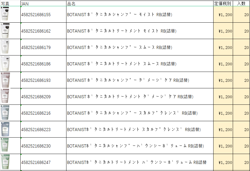Select quantity 20 in row 4582521686216

coord(242,113)
